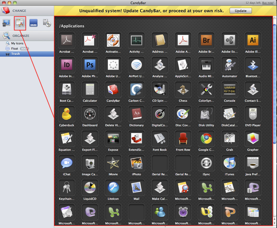Select the AirPort Utility icon

coord(136,65)
